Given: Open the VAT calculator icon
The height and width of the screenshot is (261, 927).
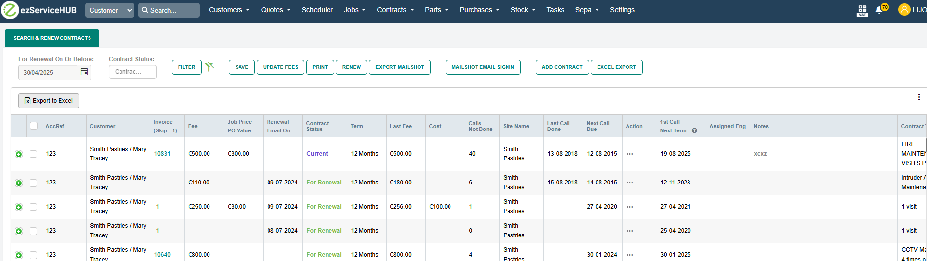Looking at the screenshot, I should pos(862,10).
